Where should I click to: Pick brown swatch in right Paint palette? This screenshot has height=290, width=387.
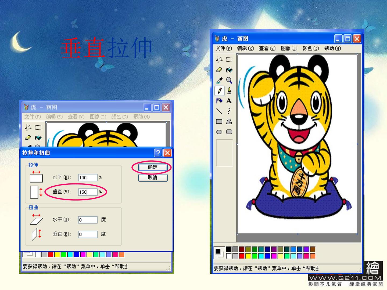313,249
